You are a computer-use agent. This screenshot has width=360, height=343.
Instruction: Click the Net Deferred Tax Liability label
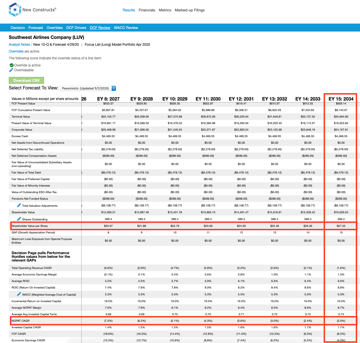click(28, 149)
